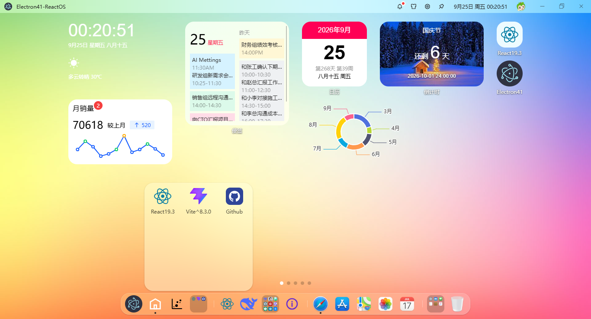Click the clock date and time in top bar
The image size is (591, 319).
tap(480, 6)
